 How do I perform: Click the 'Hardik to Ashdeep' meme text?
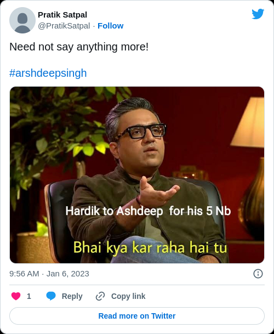click(x=114, y=211)
